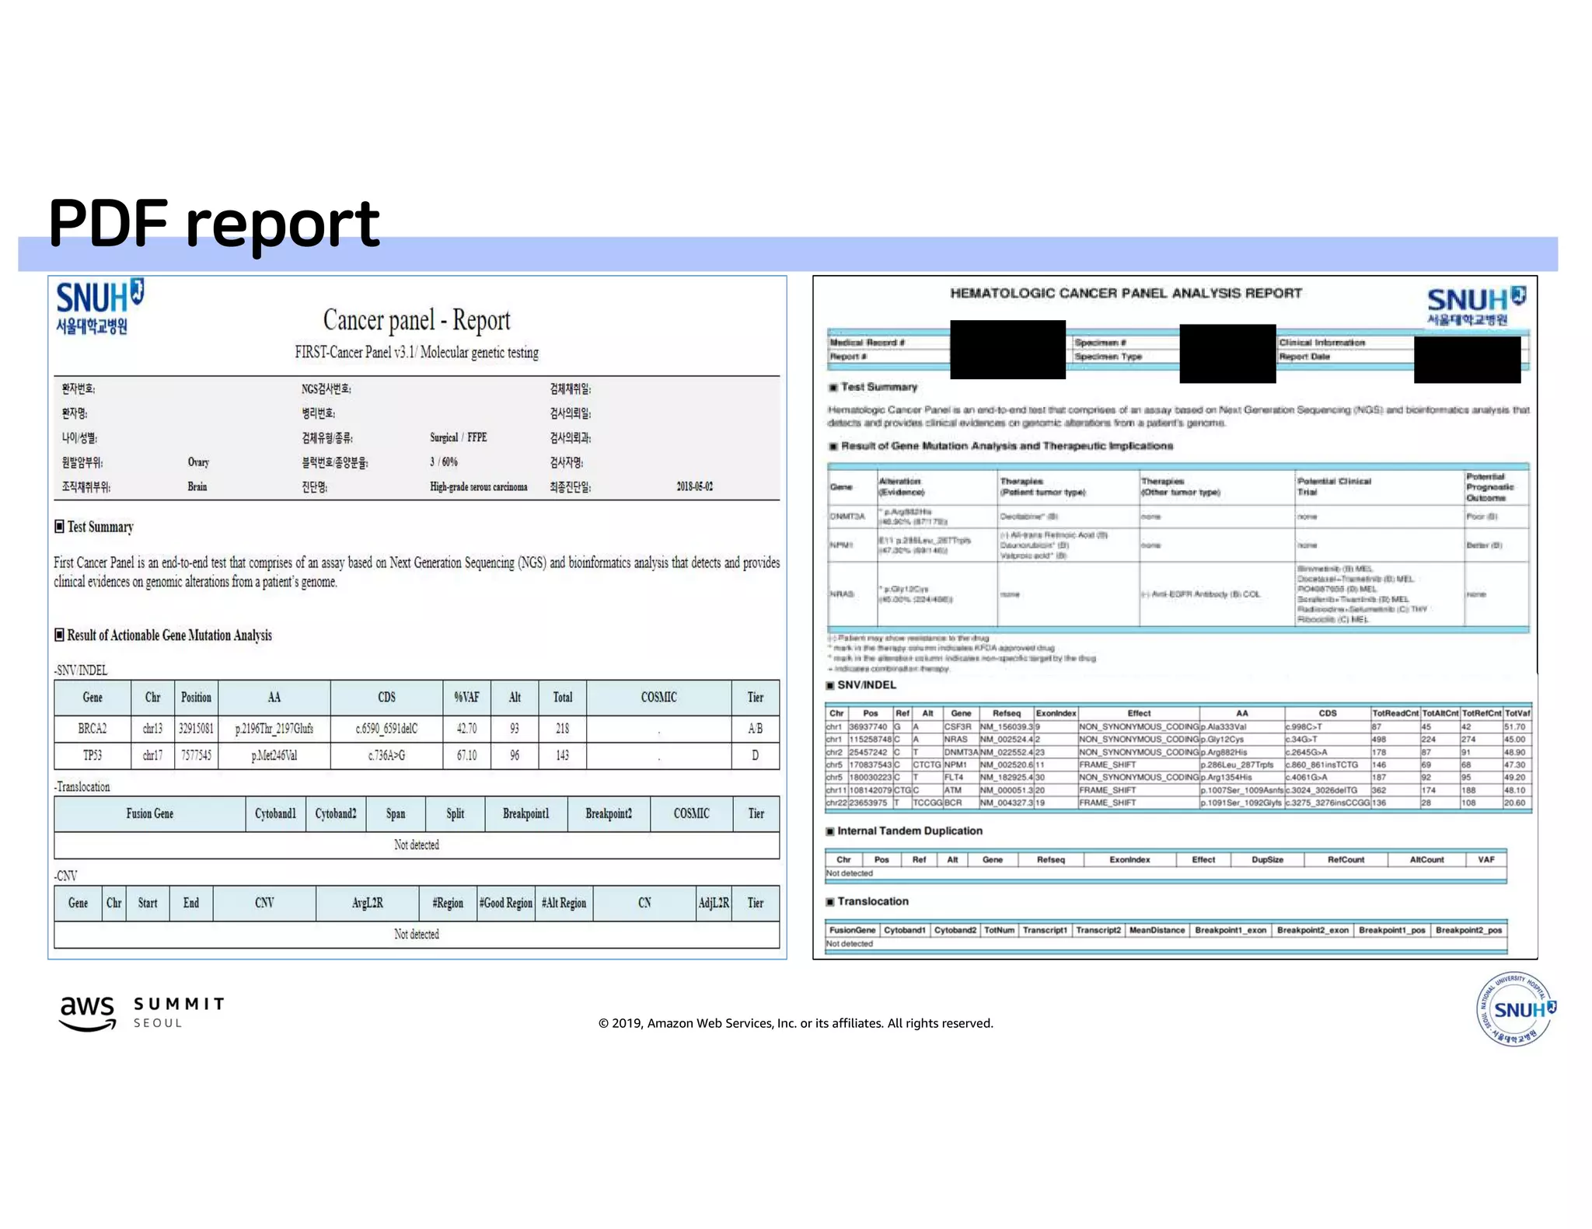Click the '143' total reads cell
This screenshot has width=1592, height=1229.
click(x=562, y=755)
